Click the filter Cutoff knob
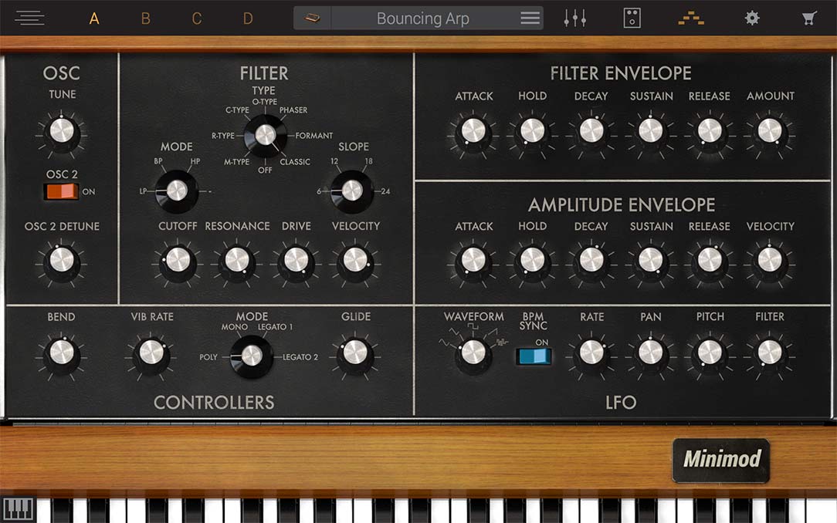Image resolution: width=837 pixels, height=523 pixels. [178, 259]
